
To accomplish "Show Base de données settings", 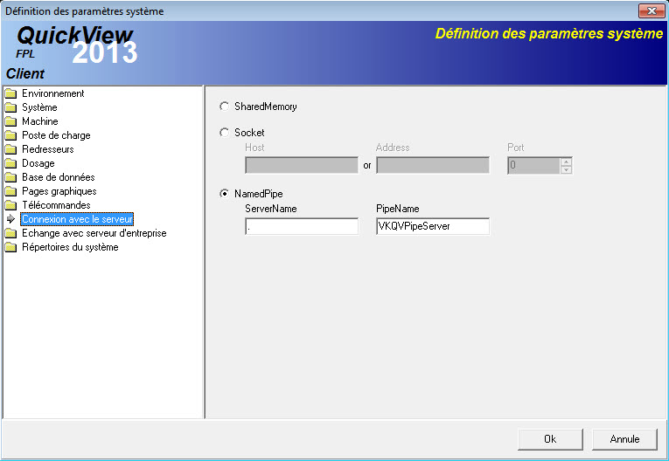I will coord(59,177).
